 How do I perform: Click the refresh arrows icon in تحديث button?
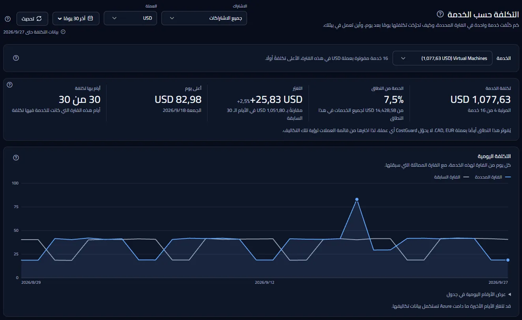[39, 19]
